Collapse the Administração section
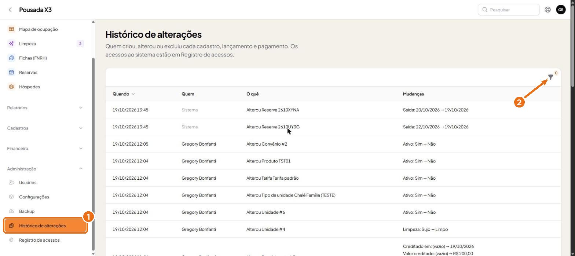The width and height of the screenshot is (575, 256). tap(45, 169)
